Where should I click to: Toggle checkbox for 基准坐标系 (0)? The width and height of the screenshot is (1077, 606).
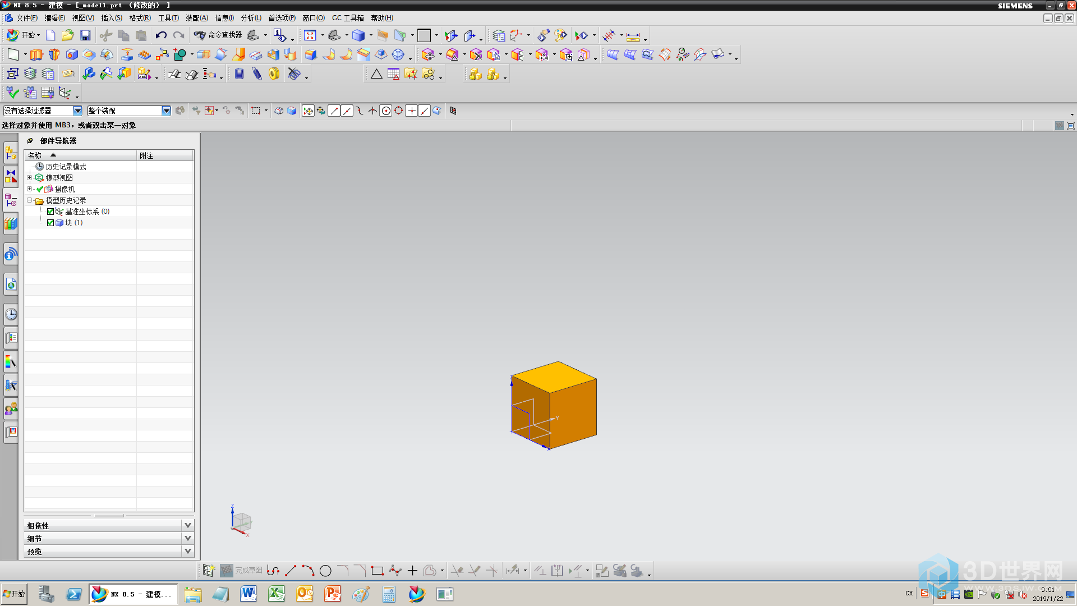pyautogui.click(x=50, y=212)
